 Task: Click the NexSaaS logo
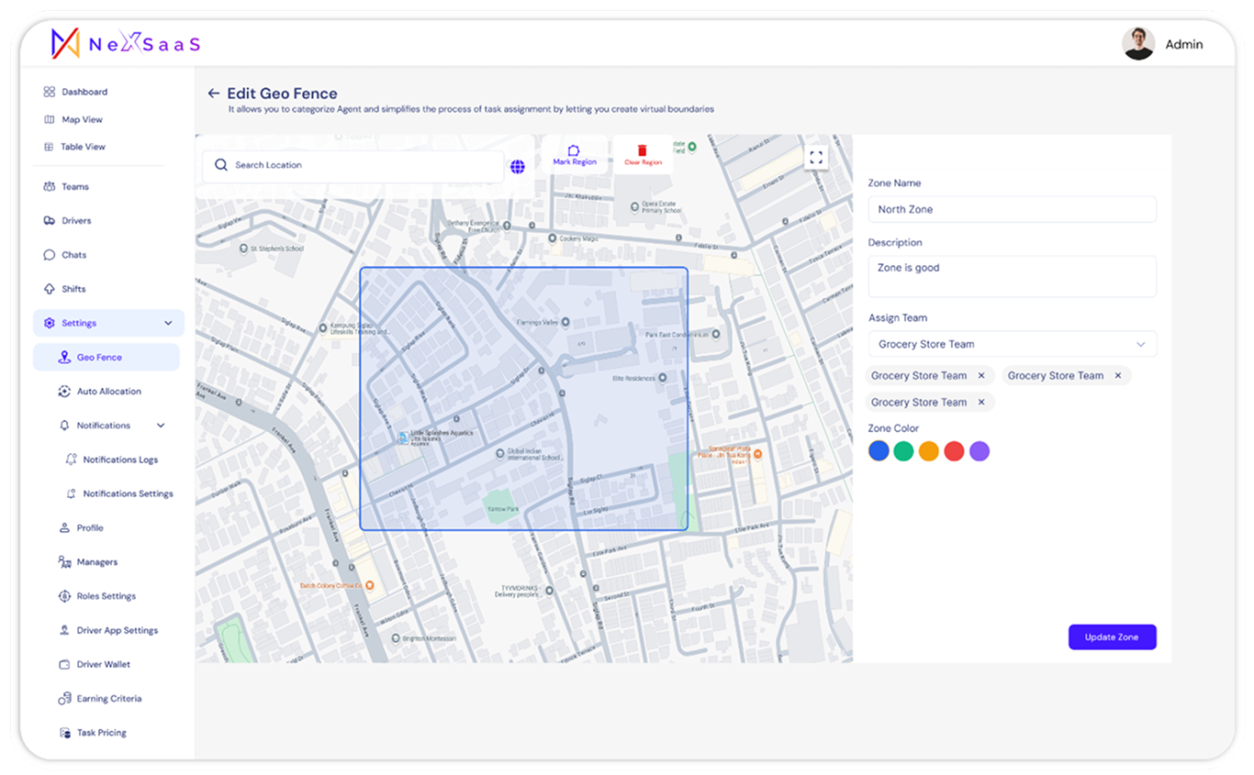tap(125, 43)
